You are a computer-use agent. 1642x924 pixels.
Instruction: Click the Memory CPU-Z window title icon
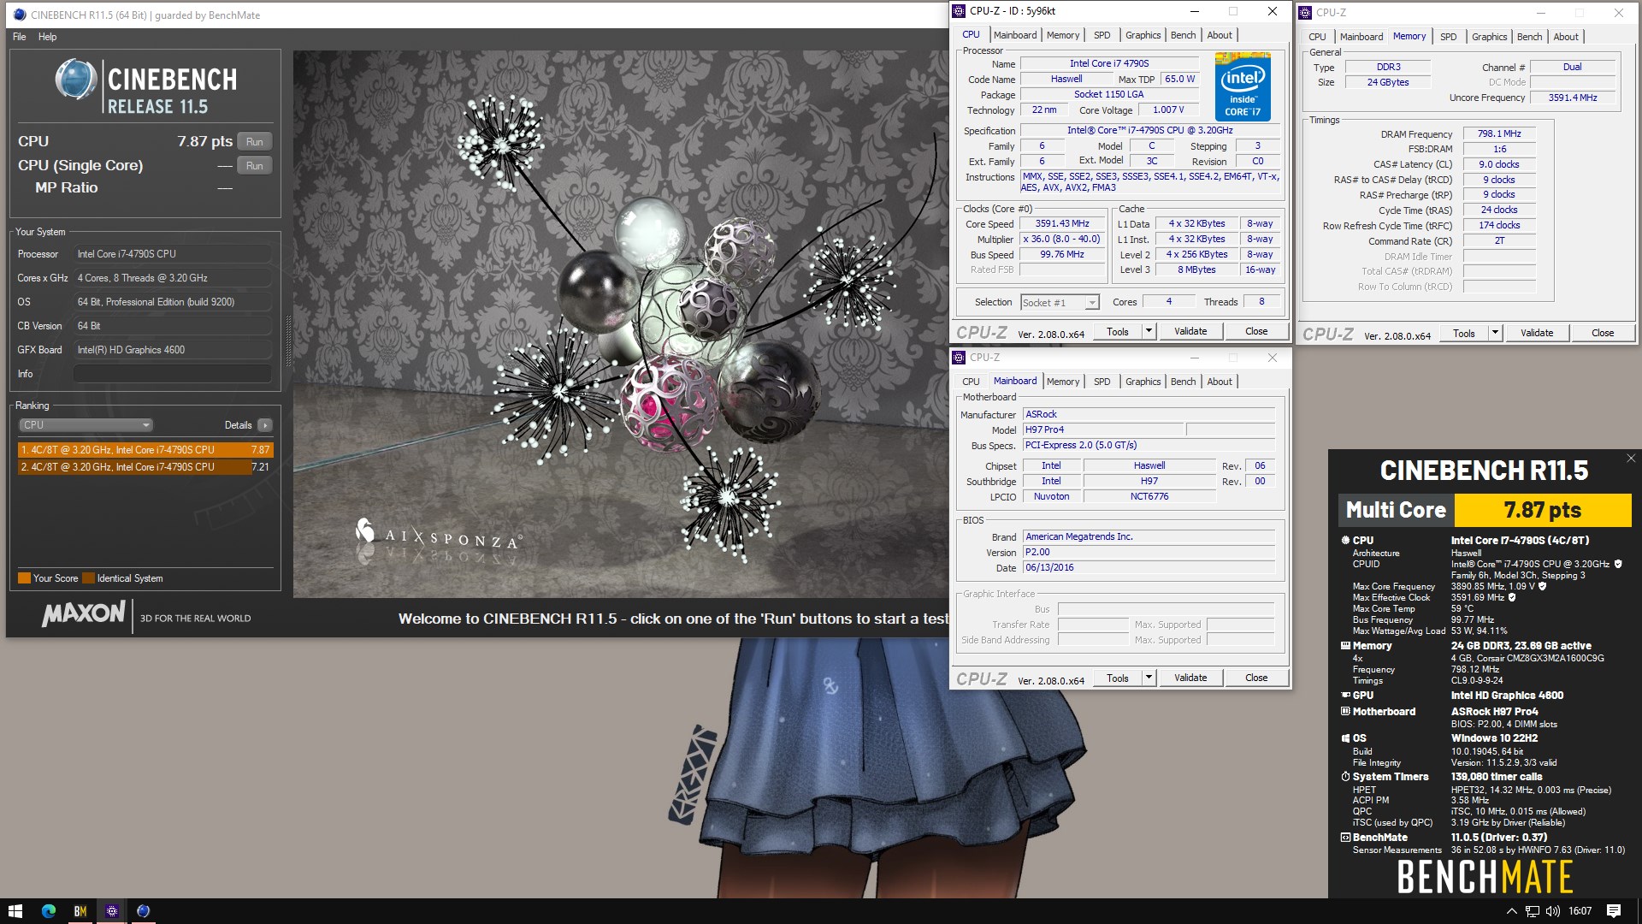click(x=1305, y=12)
